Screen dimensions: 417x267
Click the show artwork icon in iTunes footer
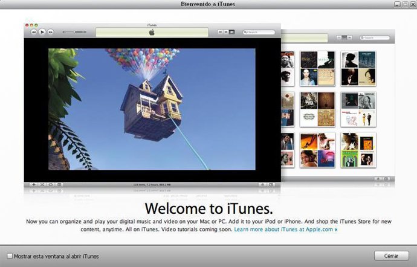click(x=59, y=184)
